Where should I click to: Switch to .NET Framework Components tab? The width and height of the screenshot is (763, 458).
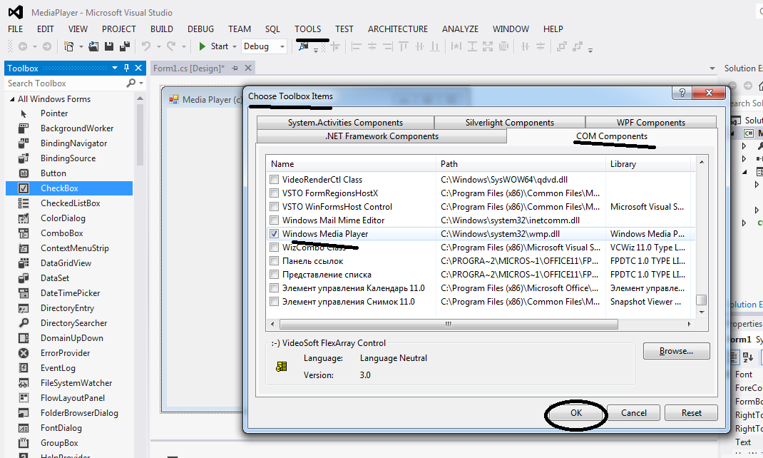point(381,136)
